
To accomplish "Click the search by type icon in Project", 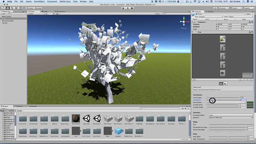I will 182,108.
